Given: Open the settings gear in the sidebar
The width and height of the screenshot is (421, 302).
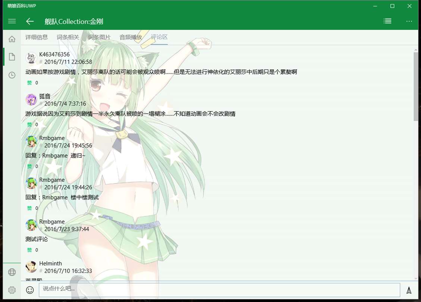Looking at the screenshot, I should 12,290.
